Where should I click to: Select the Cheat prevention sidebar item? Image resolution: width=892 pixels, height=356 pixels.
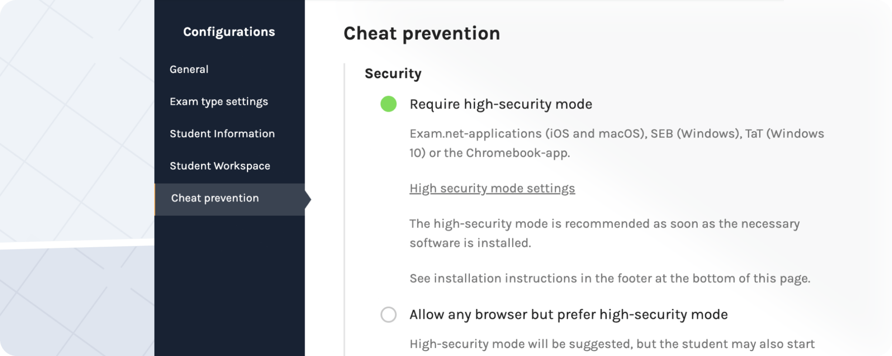[214, 198]
